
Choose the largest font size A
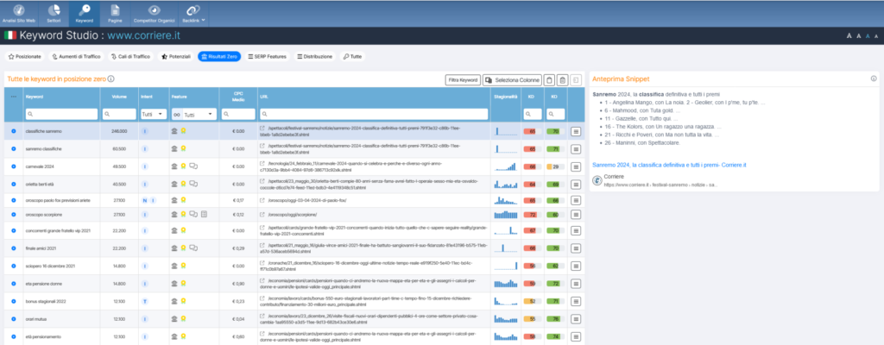849,35
